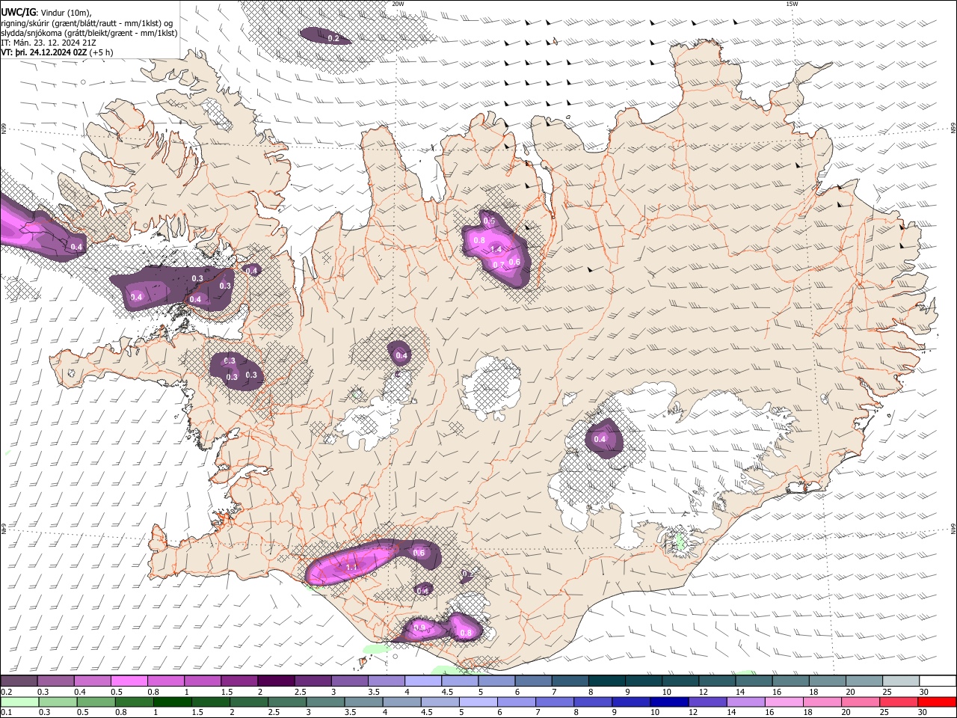Select the darkest green swatch at 1 on lower scale

point(173,702)
